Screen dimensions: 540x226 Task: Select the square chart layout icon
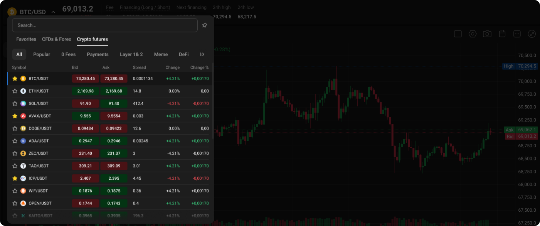(458, 34)
